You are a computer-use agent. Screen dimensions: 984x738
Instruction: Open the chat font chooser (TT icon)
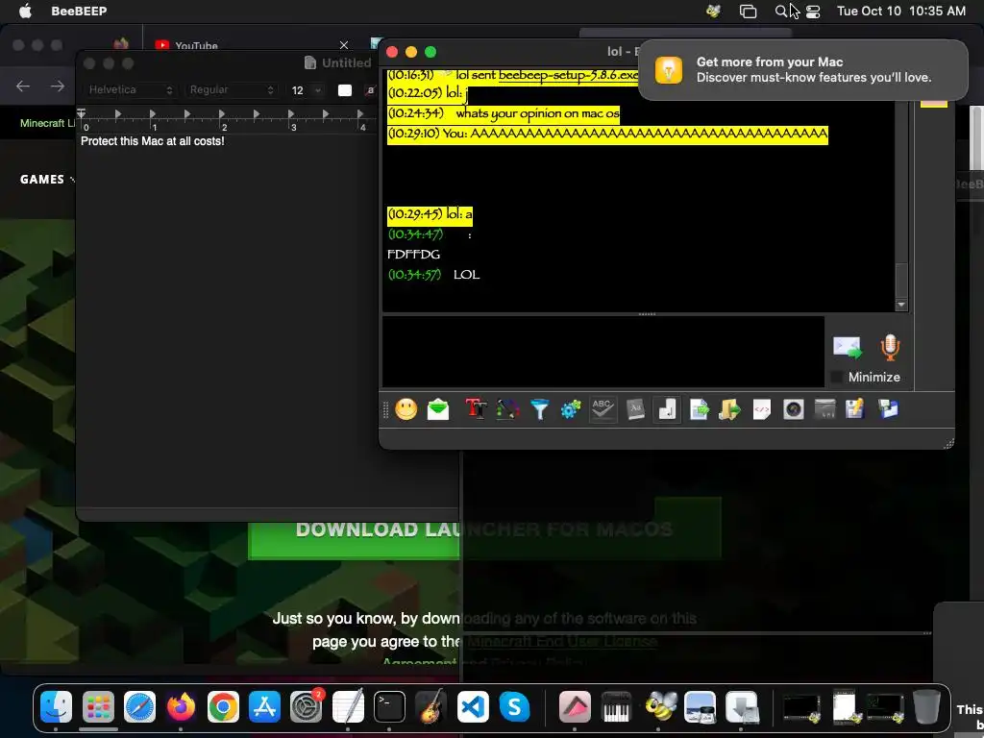[x=476, y=409]
